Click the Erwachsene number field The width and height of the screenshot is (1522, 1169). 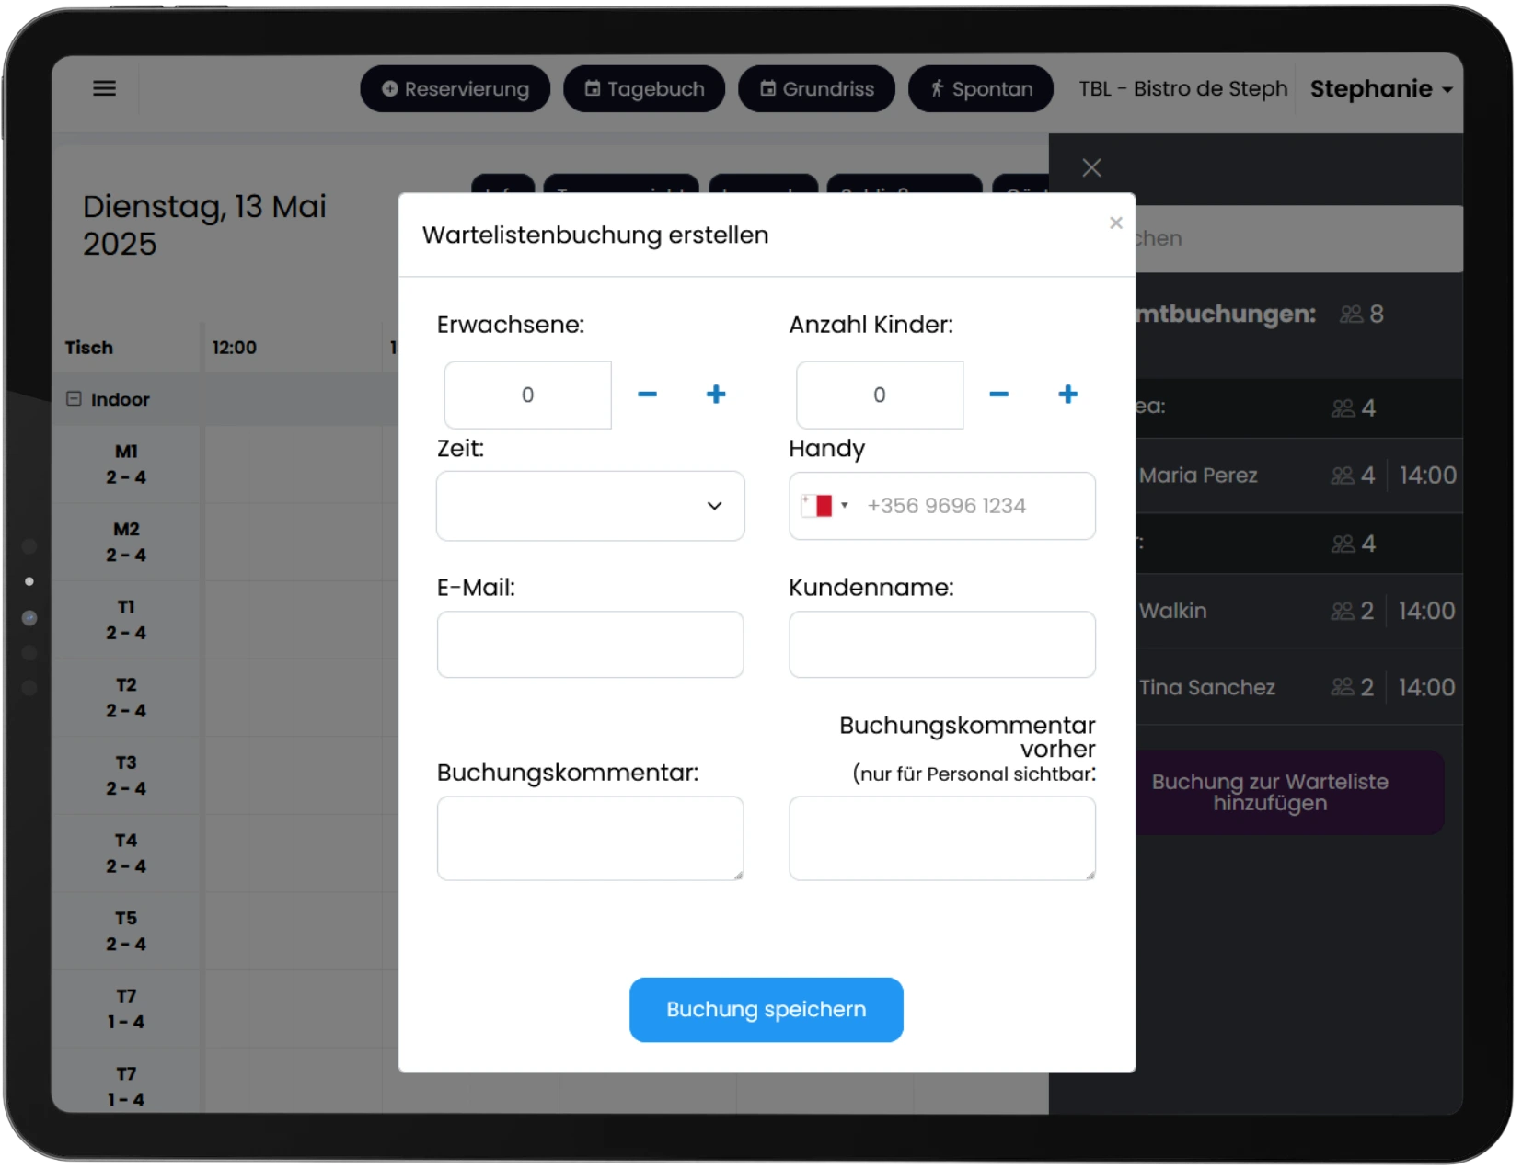click(527, 395)
